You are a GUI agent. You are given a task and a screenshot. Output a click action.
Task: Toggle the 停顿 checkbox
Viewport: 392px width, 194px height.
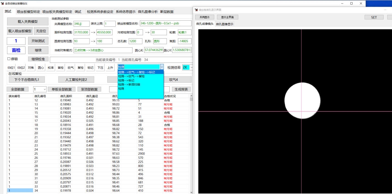(9, 59)
